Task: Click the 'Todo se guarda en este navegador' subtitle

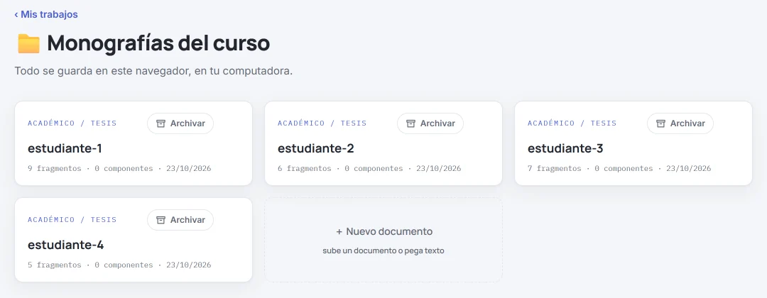Action: click(x=153, y=71)
